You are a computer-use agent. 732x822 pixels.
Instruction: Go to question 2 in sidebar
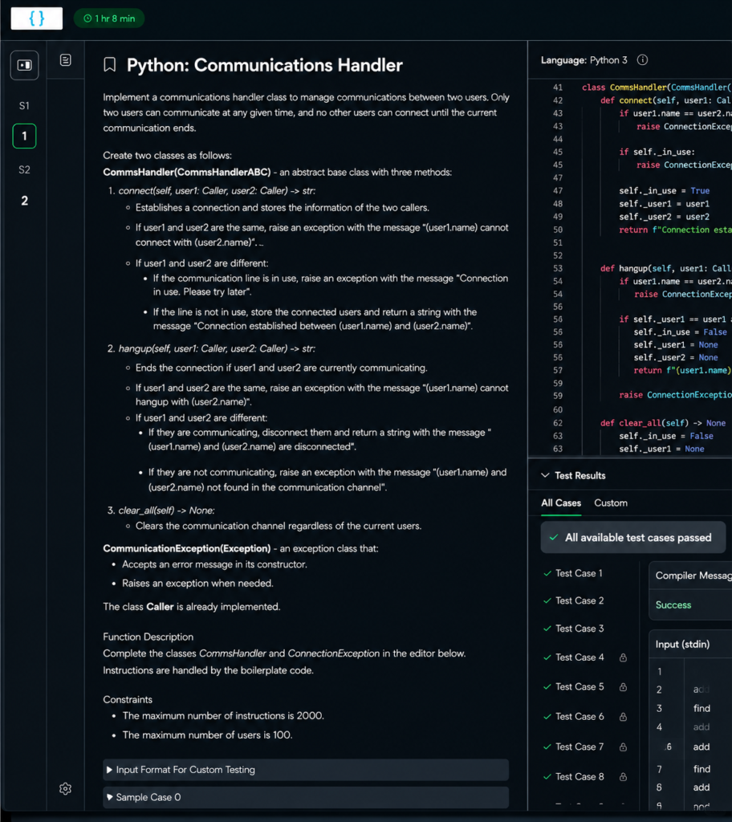24,201
